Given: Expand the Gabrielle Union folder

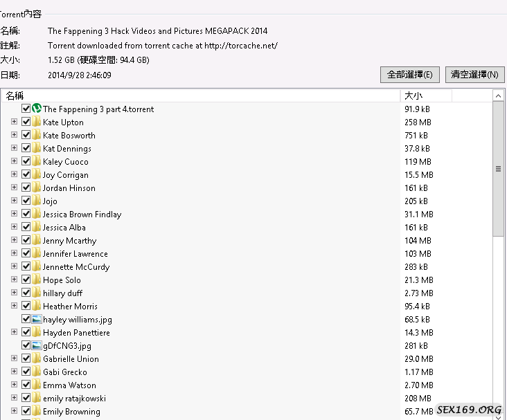Looking at the screenshot, I should click(14, 358).
